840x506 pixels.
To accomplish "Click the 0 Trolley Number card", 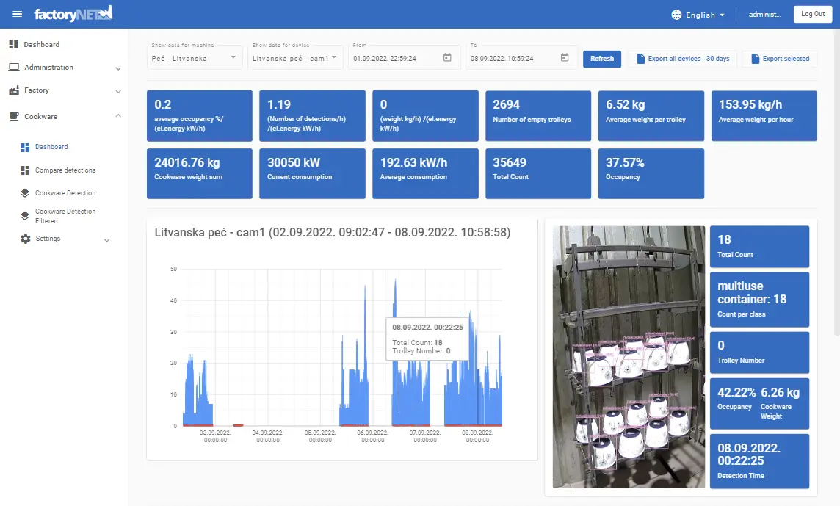I will coord(759,353).
